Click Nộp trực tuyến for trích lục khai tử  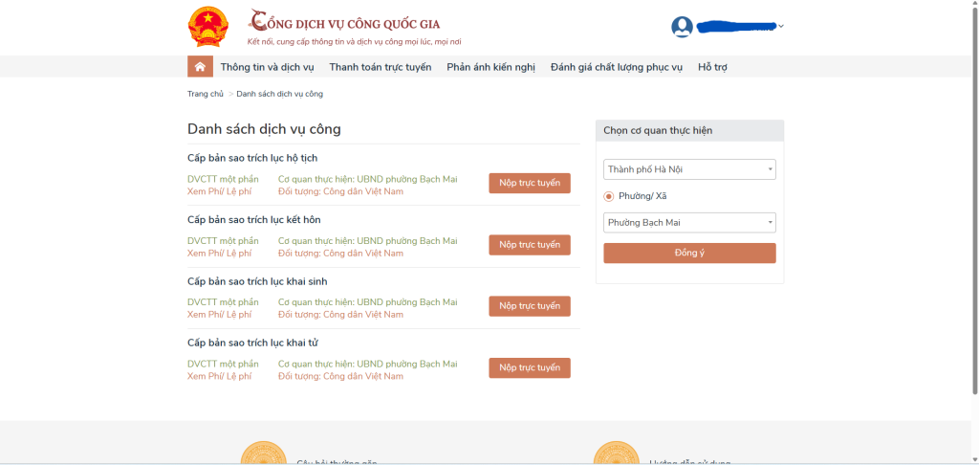point(529,367)
